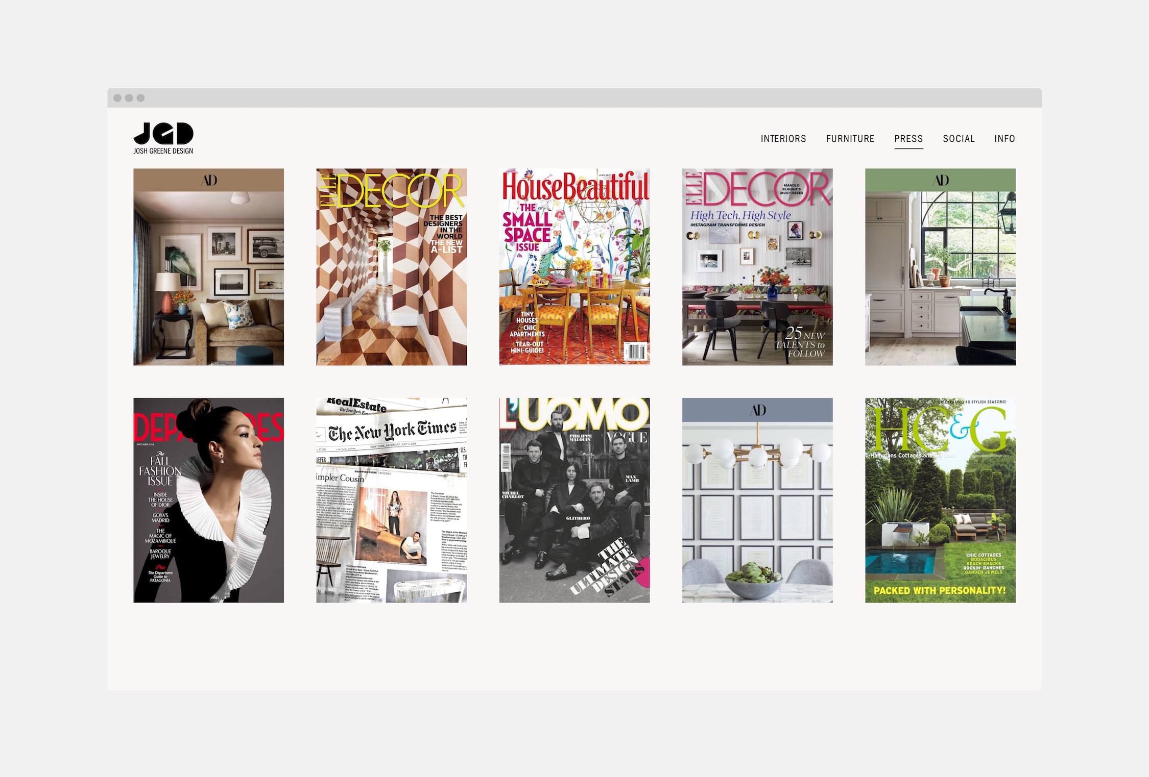This screenshot has width=1149, height=777.
Task: Open Elle Decor High Tech, High Style cover
Action: 757,267
